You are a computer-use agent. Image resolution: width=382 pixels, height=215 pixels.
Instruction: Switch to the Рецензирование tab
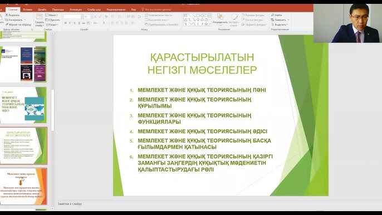pyautogui.click(x=116, y=9)
